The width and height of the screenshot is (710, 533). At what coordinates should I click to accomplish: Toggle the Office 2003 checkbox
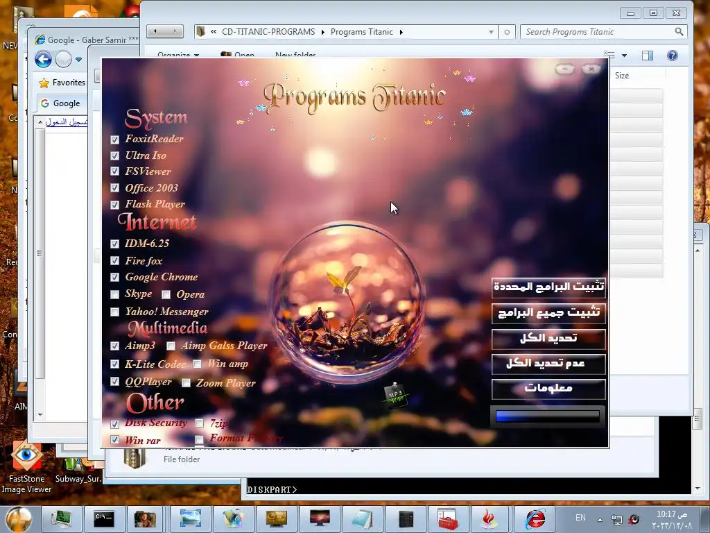pos(115,188)
